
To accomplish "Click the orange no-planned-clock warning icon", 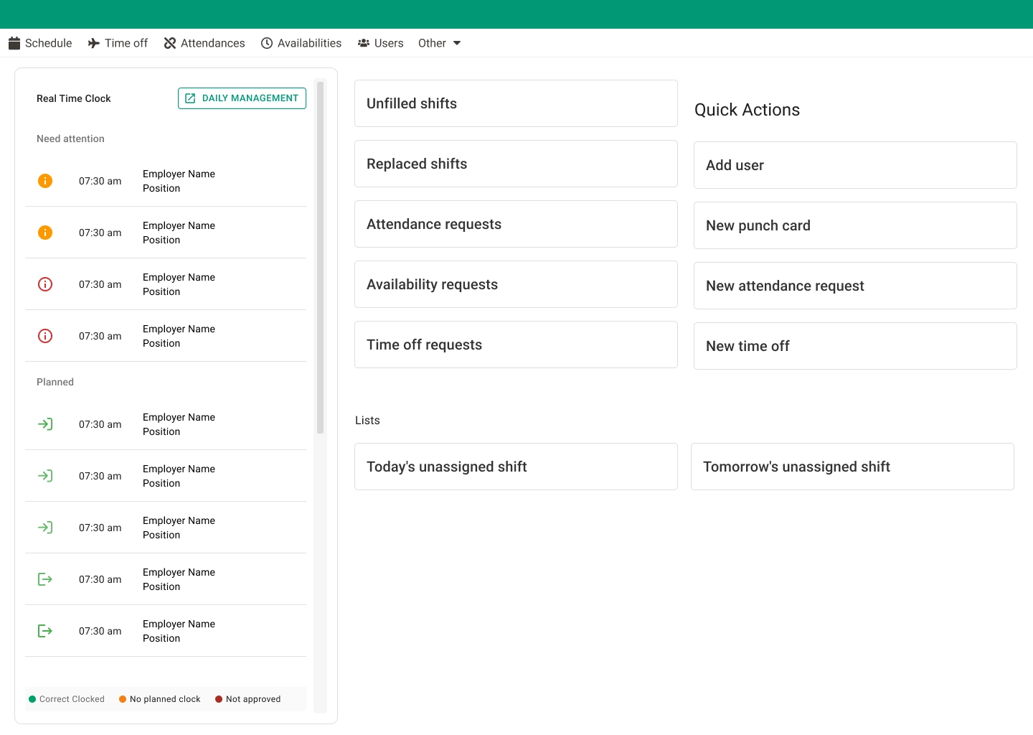I will coord(45,181).
